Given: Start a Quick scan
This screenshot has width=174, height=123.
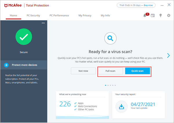Looking at the screenshot, I should [x=137, y=71].
